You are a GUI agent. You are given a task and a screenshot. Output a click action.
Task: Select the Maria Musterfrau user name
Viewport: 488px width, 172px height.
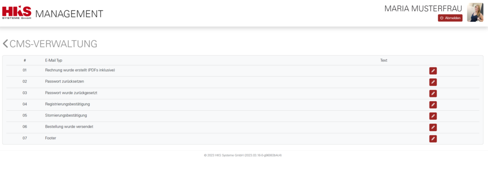(x=423, y=9)
